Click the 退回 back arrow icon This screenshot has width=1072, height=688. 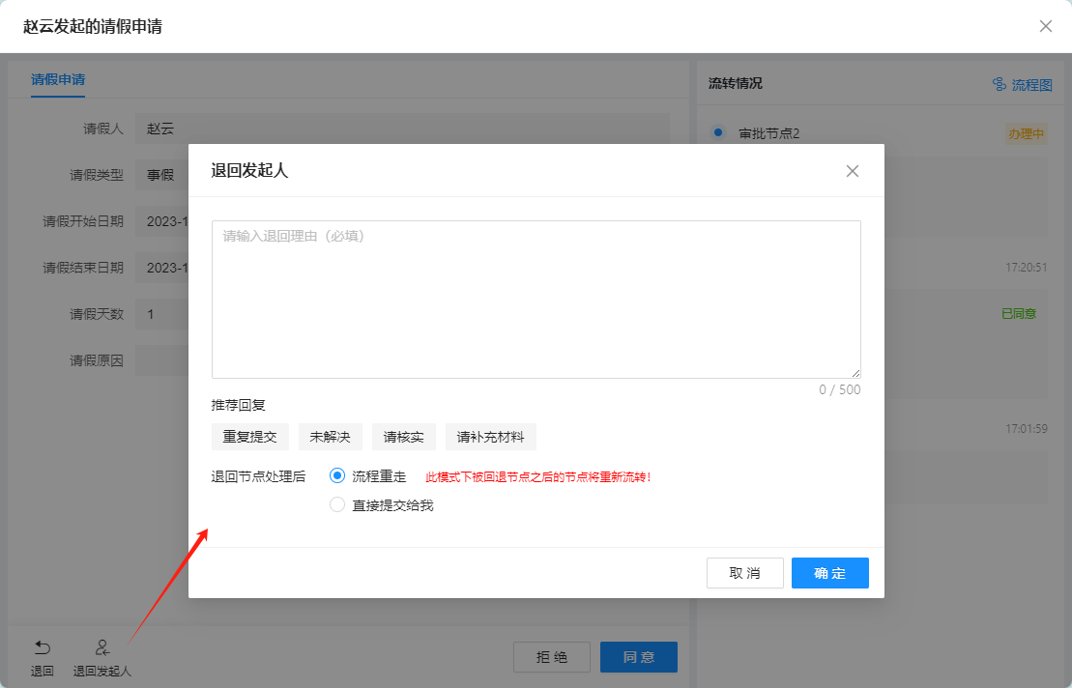pyautogui.click(x=42, y=647)
